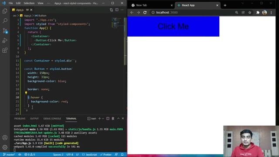Screen dimensions: 279x157
Task: Open the Explorer view in VS Code
Action: (x=5, y=11)
